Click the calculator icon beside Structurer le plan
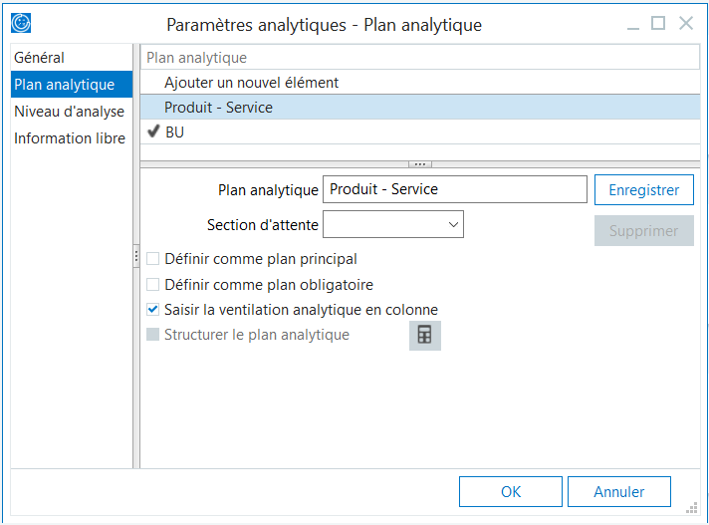 click(x=424, y=336)
